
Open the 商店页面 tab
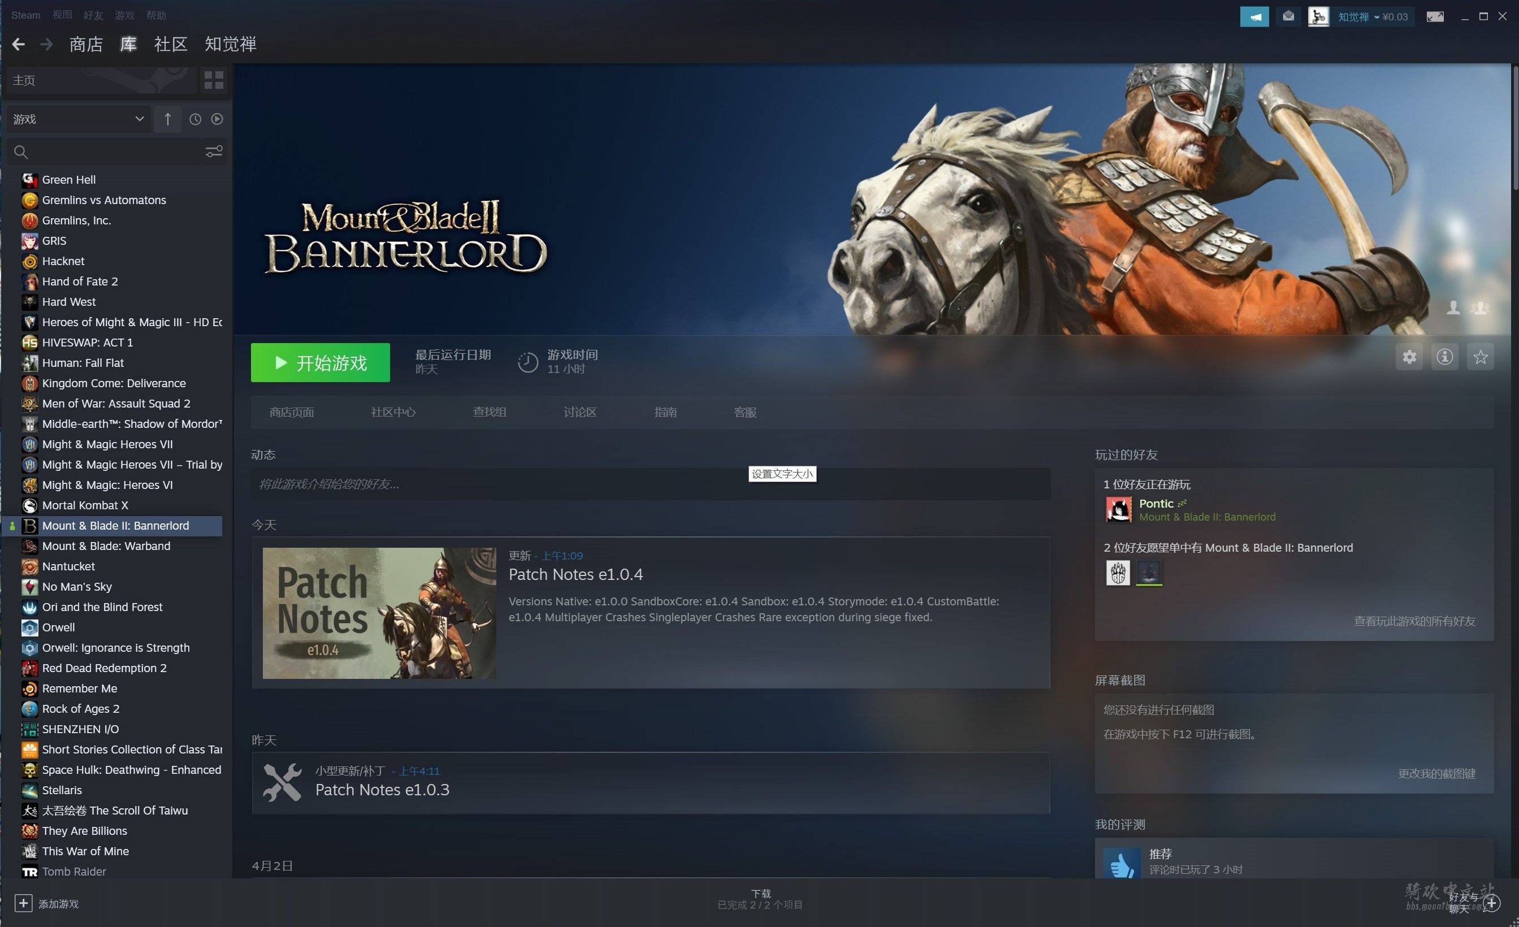[292, 412]
